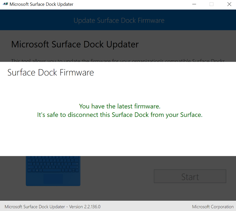Click the 'Version 2.2.136.0' footer text
Screen dimensions: 236x211
click(85, 207)
